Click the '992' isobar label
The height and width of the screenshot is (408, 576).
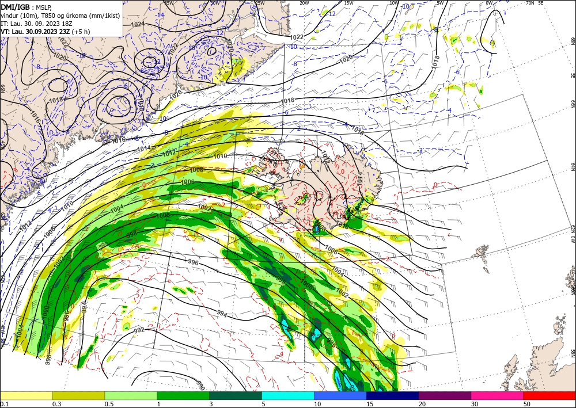point(139,330)
